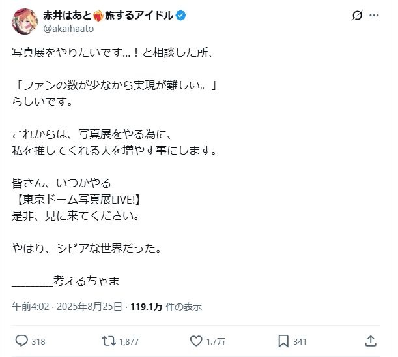Screen dimensions: 398x357
Task: Click the share upload icon
Action: click(x=370, y=340)
